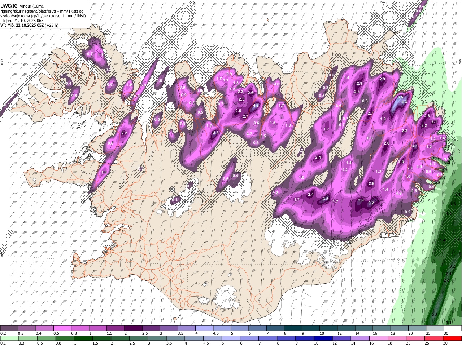The height and width of the screenshot is (346, 462).
Task: Select the rain scale swatch starting at 7
Action: pyautogui.click(x=268, y=338)
